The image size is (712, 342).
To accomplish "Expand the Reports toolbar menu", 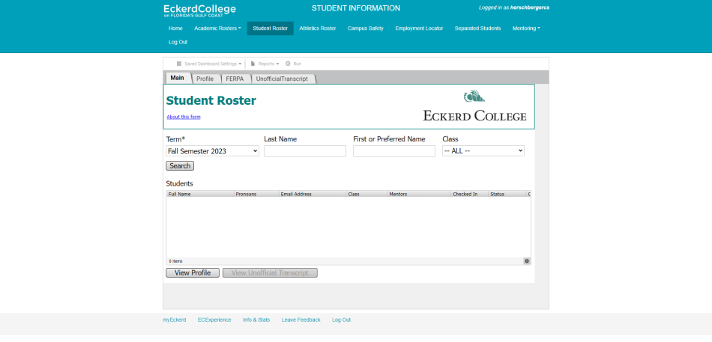I will point(265,64).
